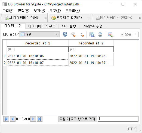The image size is (142, 133).
Task: Switch to the SQL 실행 tab
Action: tap(69, 26)
